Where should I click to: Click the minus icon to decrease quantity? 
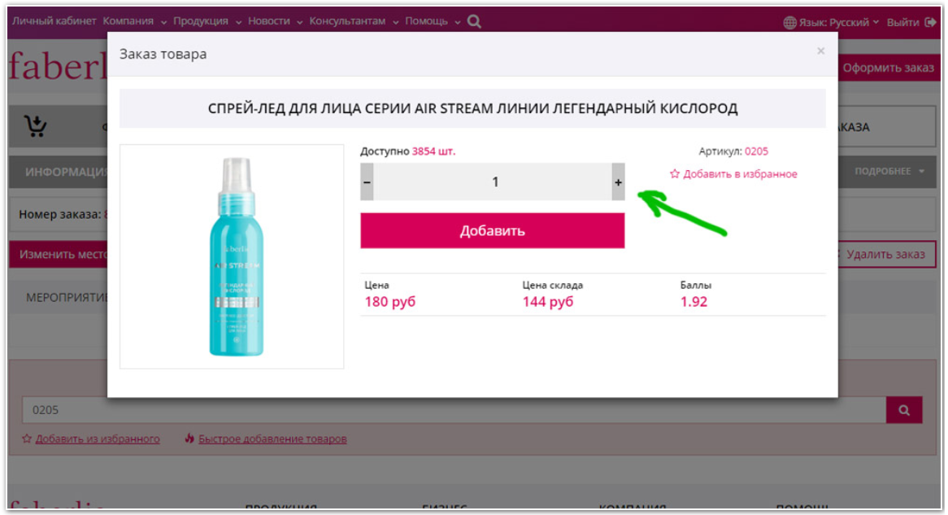[367, 182]
